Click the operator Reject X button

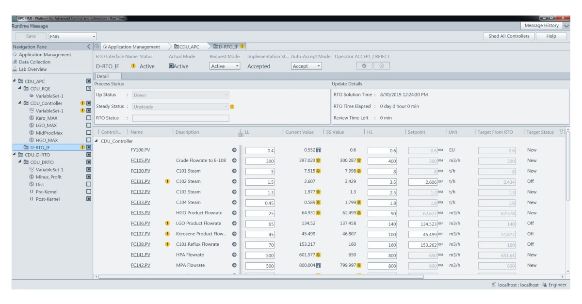pyautogui.click(x=381, y=66)
